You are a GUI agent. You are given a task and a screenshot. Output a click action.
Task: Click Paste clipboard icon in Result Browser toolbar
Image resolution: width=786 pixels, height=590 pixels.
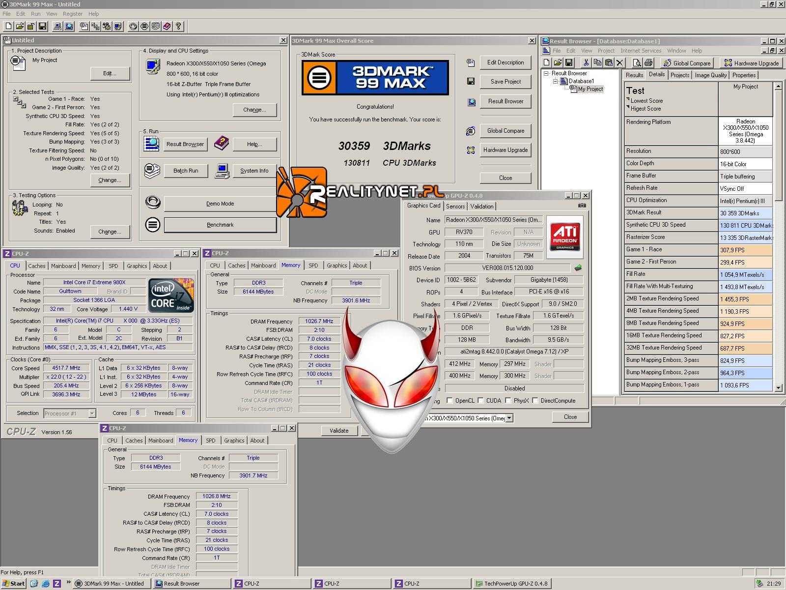point(609,62)
